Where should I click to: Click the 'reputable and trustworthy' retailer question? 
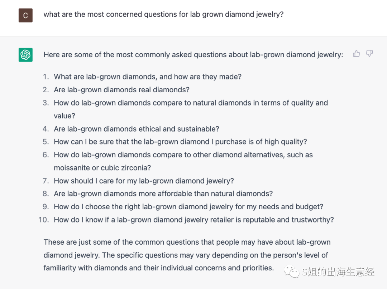tap(193, 220)
